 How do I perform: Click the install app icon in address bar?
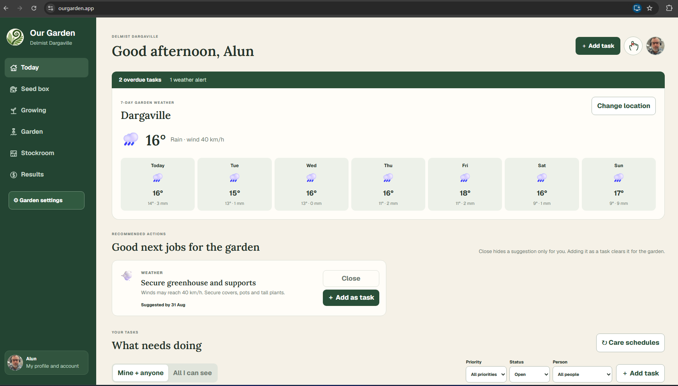[x=637, y=8]
